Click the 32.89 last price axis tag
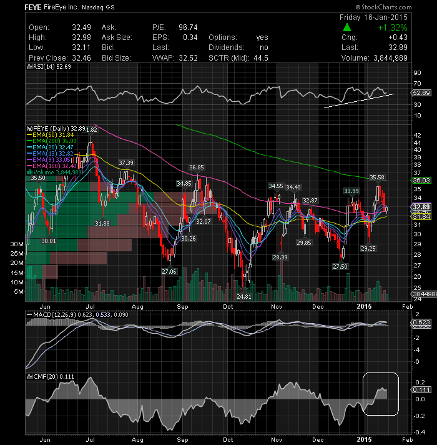 click(421, 207)
